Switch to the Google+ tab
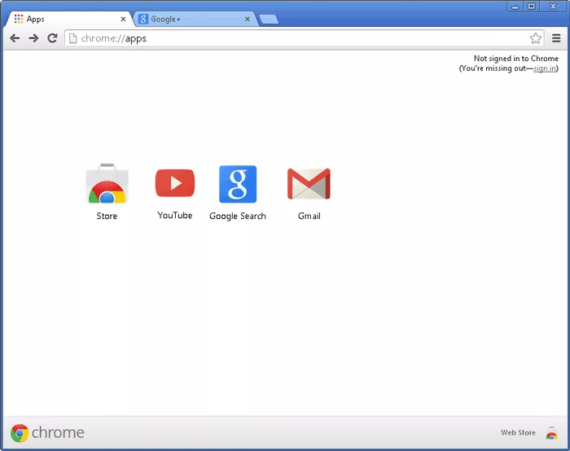 [x=195, y=19]
